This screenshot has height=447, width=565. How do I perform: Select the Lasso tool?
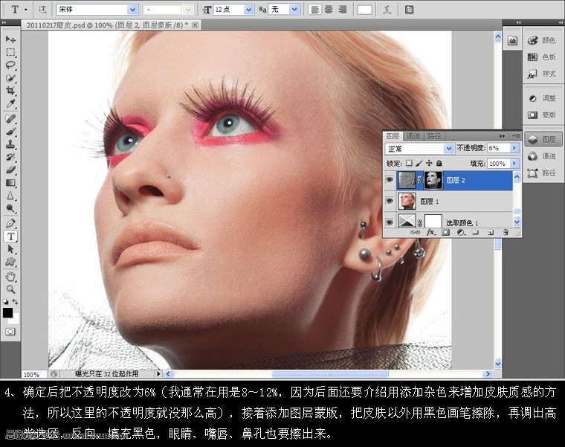[x=10, y=65]
